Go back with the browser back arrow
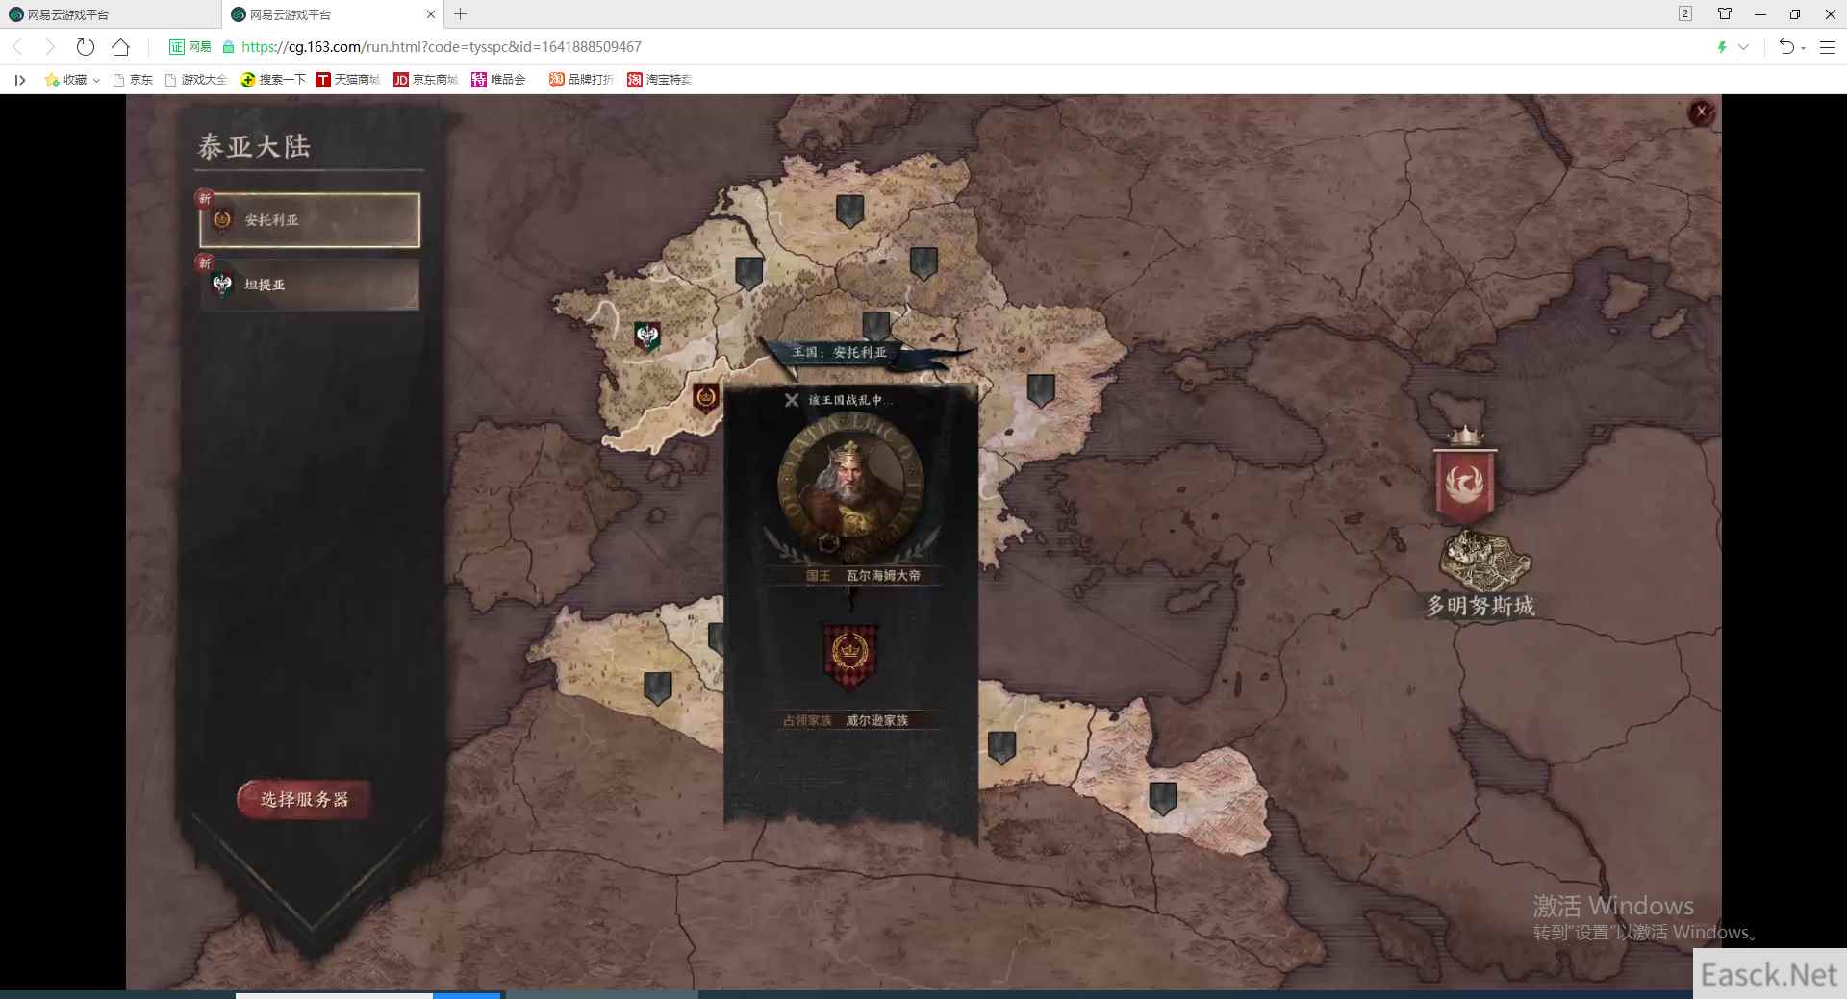 17,46
